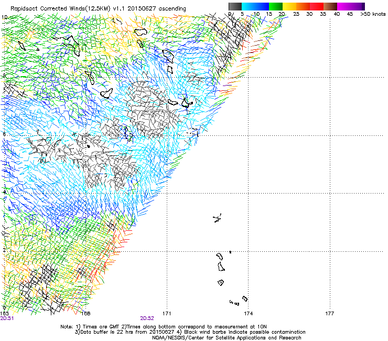Click the longitude label 171
The width and height of the screenshot is (388, 341).
[167, 314]
